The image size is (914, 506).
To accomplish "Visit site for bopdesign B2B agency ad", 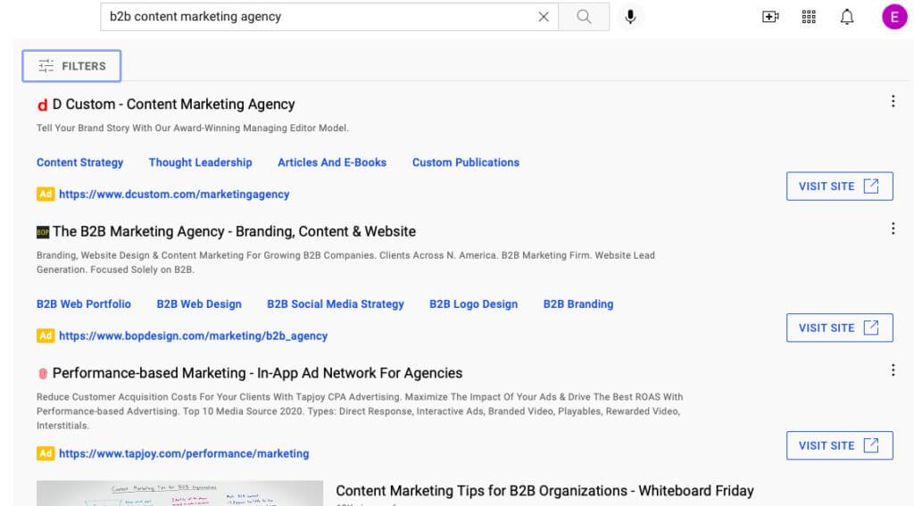I will (x=839, y=328).
